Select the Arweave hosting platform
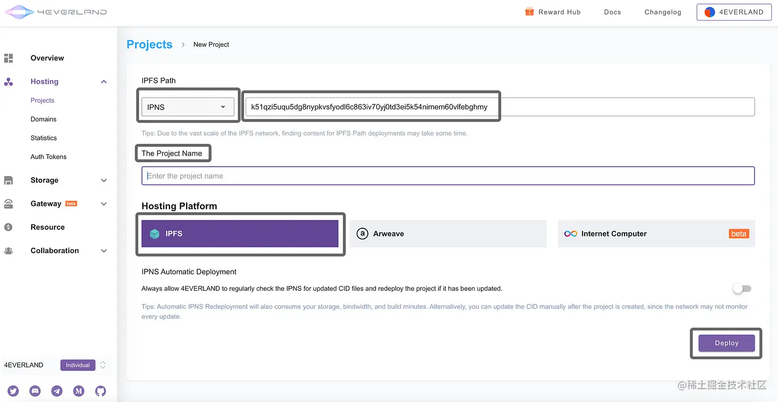Viewport: 778px width, 402px height. coord(448,234)
